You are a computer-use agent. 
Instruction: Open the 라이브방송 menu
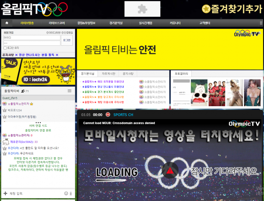tap(27, 23)
